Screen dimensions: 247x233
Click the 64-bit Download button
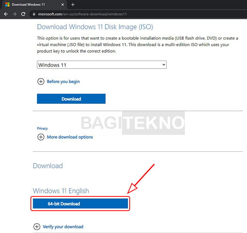click(x=80, y=204)
